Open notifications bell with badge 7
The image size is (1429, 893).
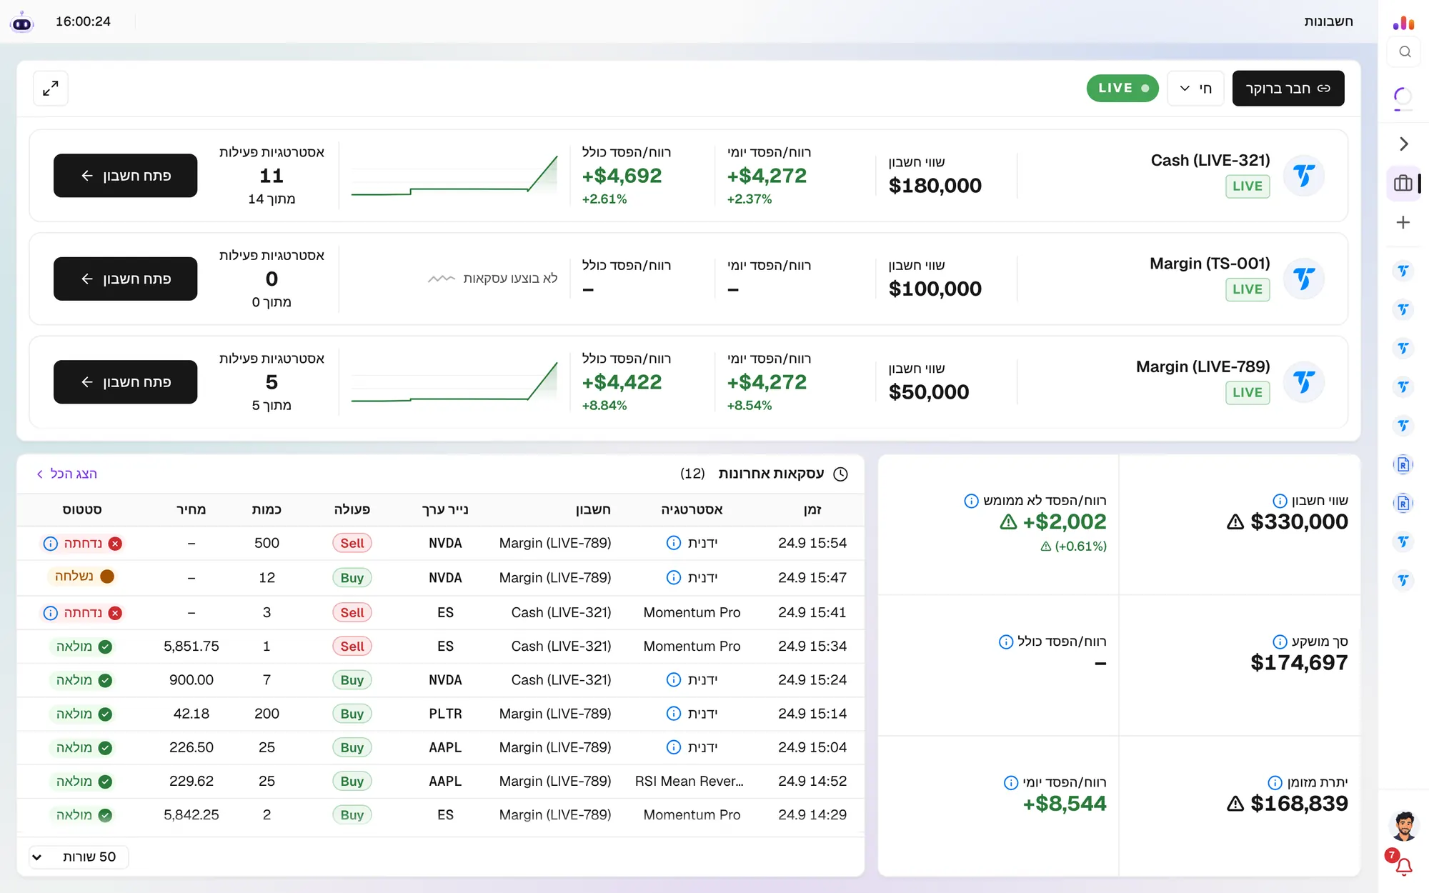pyautogui.click(x=1403, y=866)
